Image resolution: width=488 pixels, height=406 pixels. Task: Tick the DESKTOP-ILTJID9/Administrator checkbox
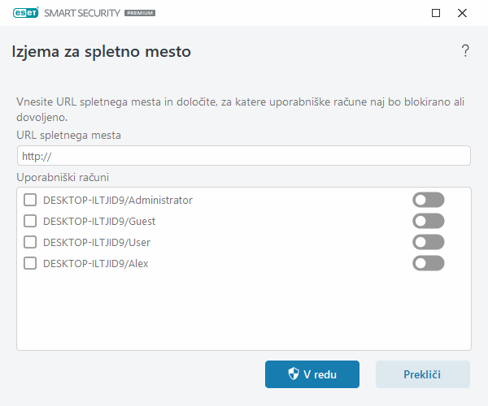pos(30,200)
